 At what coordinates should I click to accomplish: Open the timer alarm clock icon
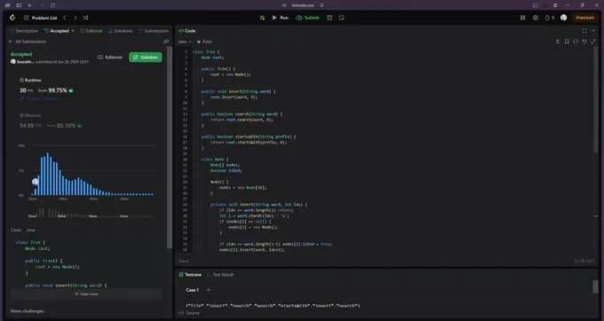(x=330, y=18)
